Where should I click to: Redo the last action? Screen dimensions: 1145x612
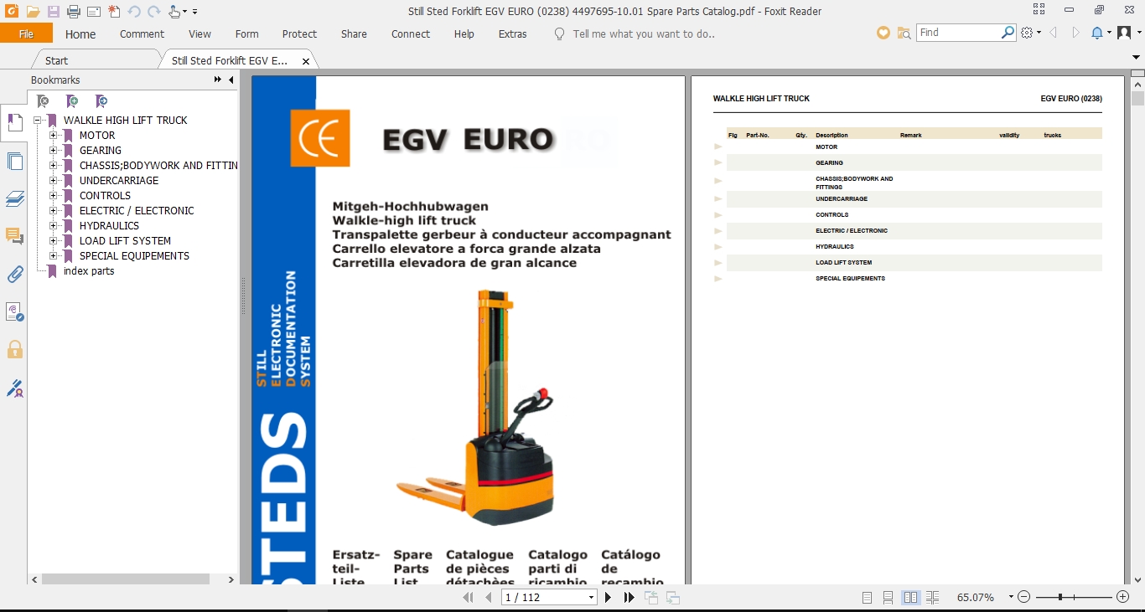click(x=154, y=12)
